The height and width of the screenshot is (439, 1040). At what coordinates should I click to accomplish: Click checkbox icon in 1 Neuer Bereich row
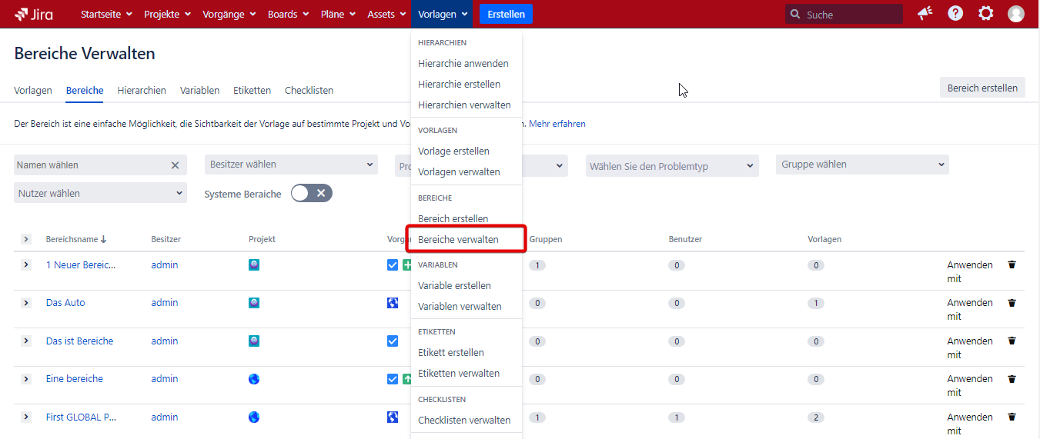393,265
